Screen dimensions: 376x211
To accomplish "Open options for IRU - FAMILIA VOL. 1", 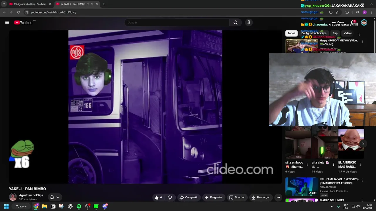I will pos(362,180).
